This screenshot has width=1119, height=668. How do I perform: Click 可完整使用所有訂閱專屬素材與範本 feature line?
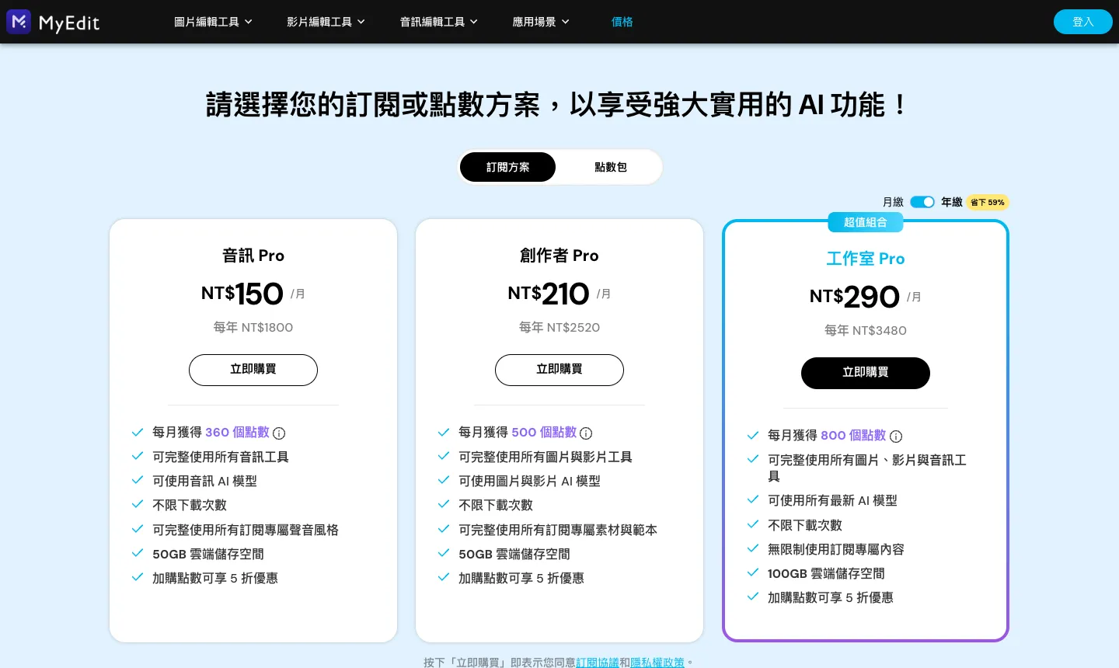pyautogui.click(x=558, y=531)
